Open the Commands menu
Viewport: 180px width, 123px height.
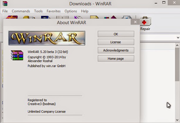pos(21,11)
